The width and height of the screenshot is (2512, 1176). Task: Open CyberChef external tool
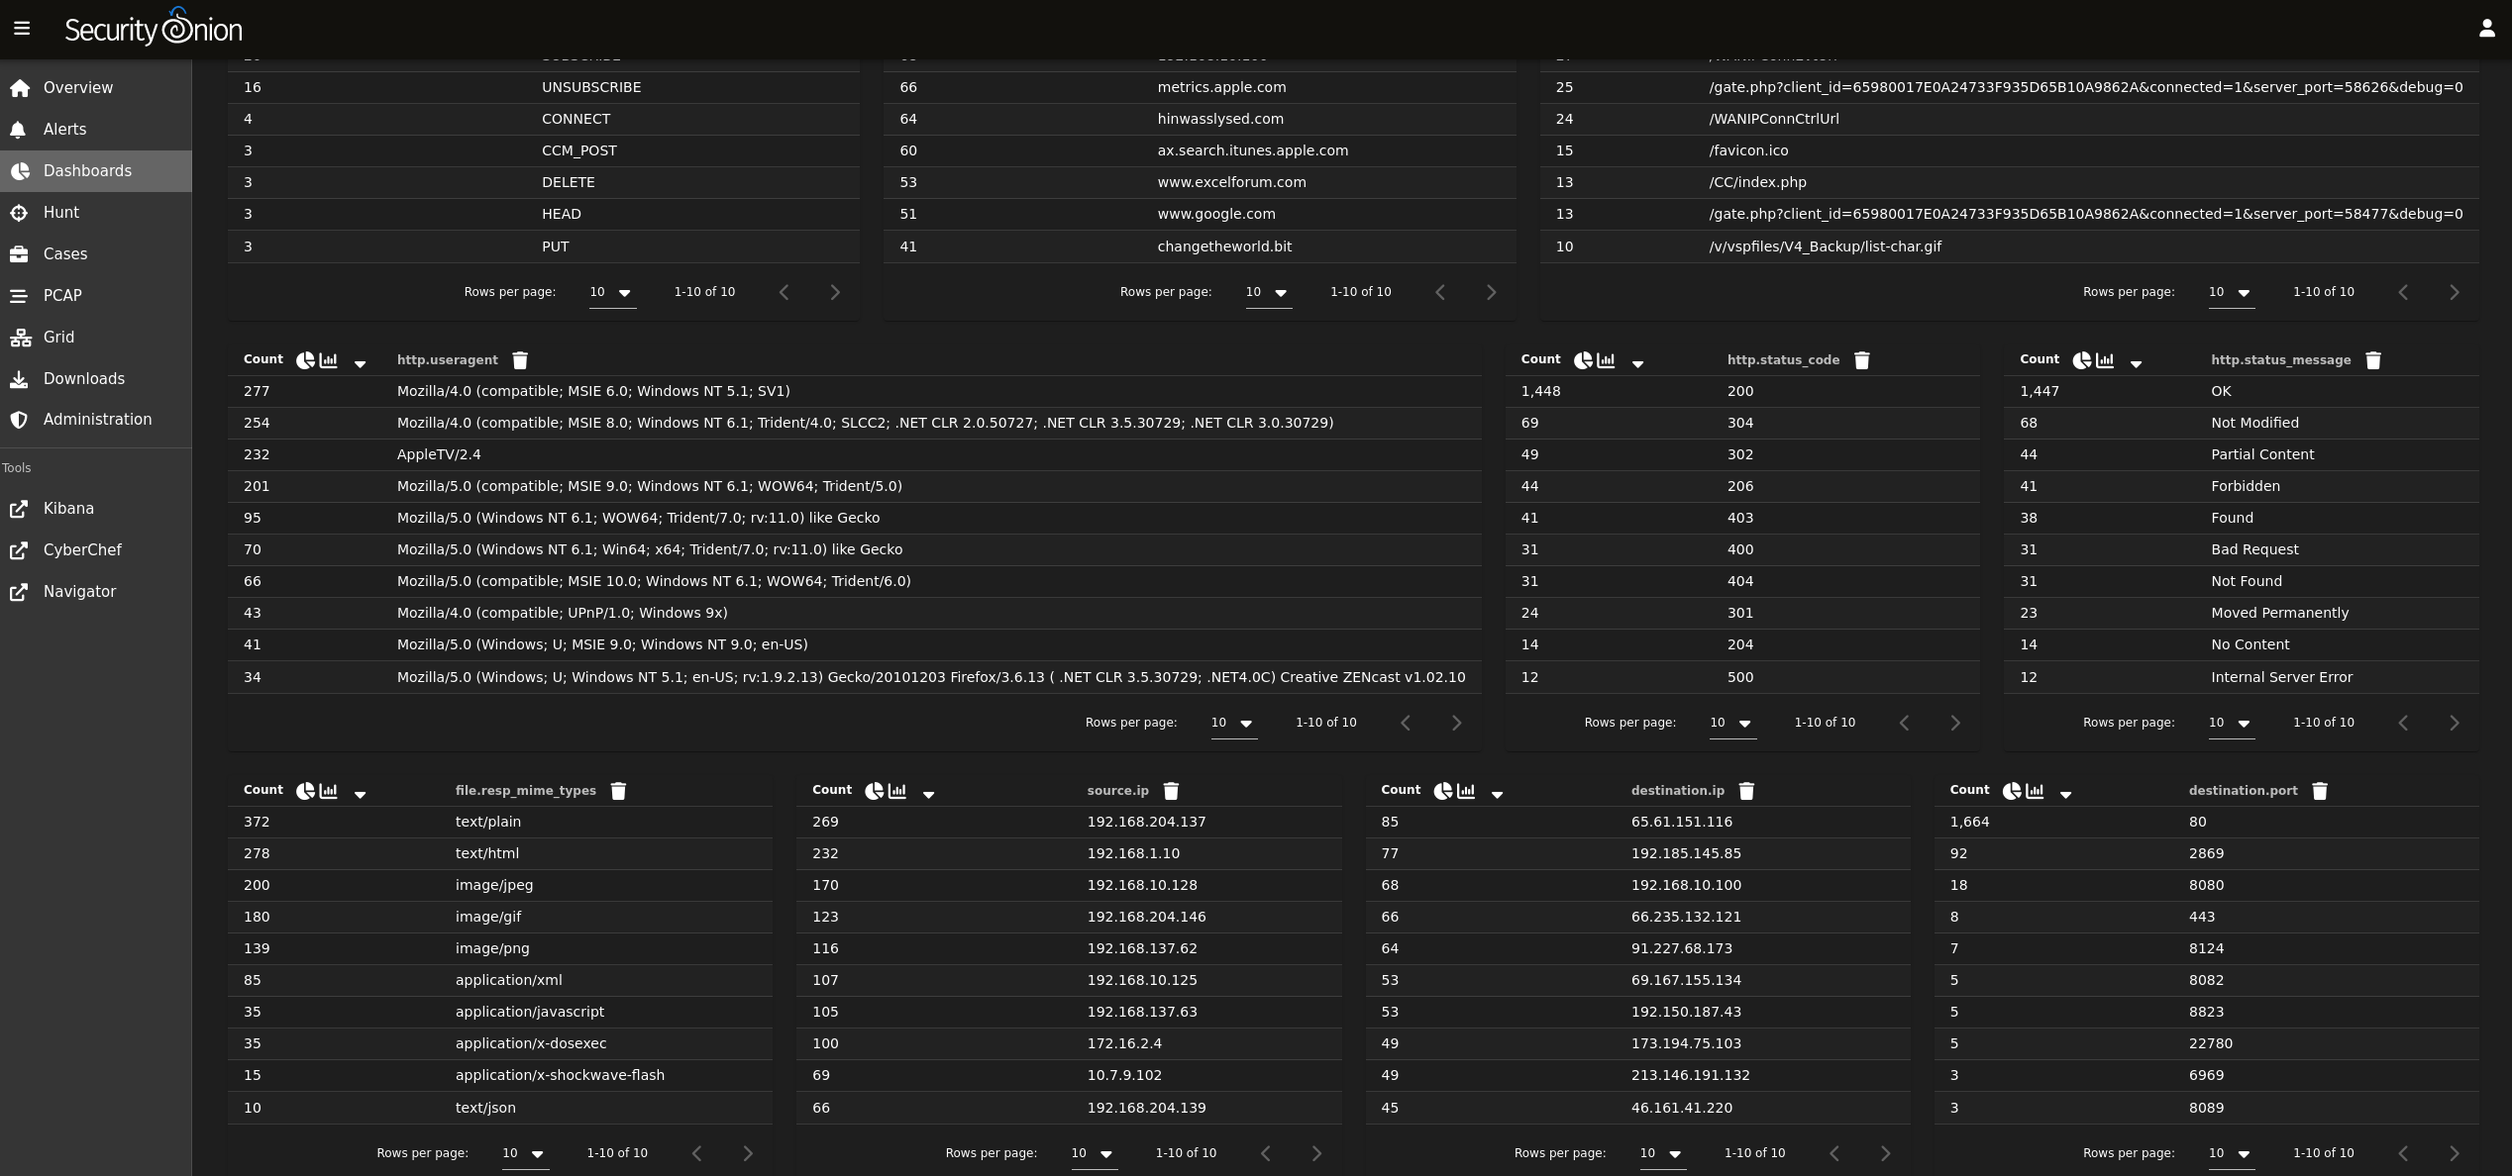tap(82, 549)
